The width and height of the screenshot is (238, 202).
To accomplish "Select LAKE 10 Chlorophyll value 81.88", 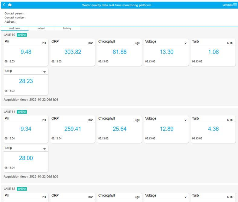I will 120,52.
